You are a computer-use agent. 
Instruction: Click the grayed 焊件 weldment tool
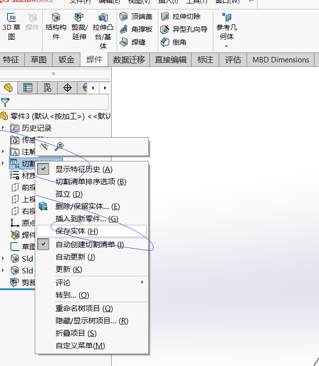pyautogui.click(x=32, y=22)
